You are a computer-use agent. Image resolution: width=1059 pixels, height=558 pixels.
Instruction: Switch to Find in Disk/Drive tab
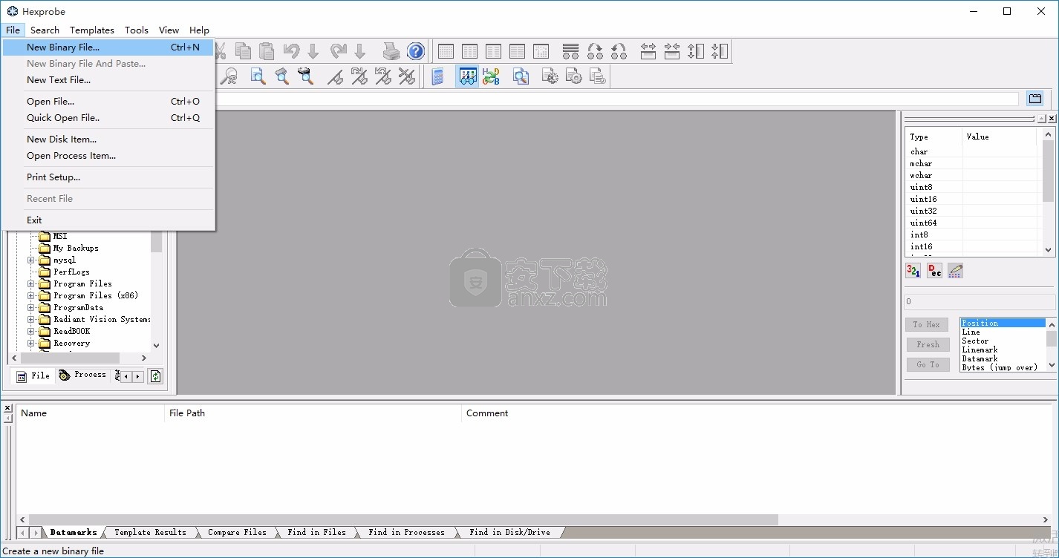511,532
